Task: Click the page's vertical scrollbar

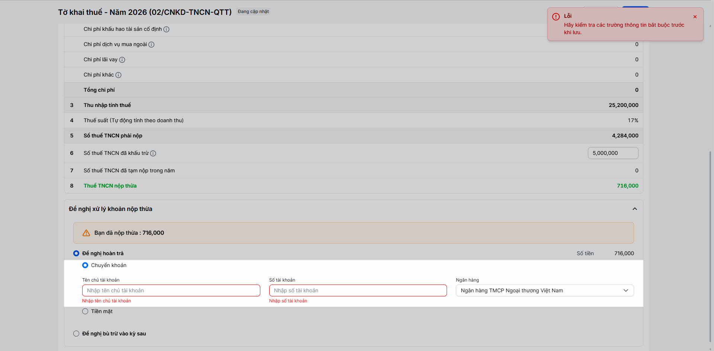Action: [x=710, y=245]
